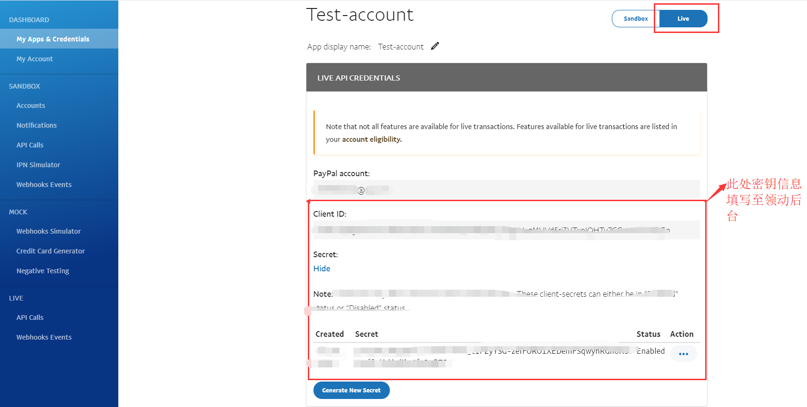Open Sandbox API Calls page
Viewport: 807px width, 407px height.
tap(30, 145)
